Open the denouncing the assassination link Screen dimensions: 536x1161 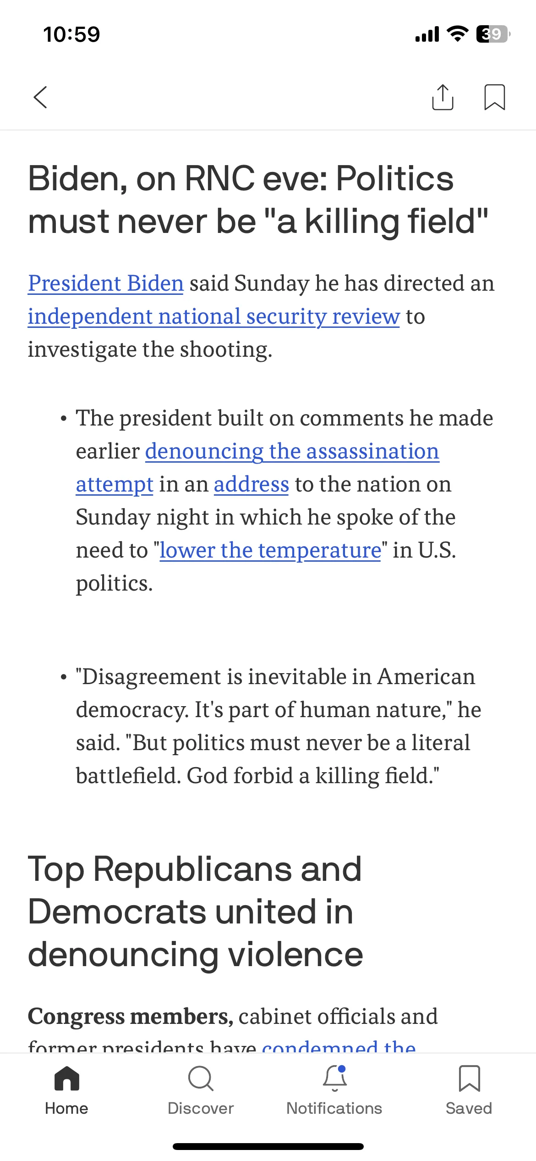point(292,452)
